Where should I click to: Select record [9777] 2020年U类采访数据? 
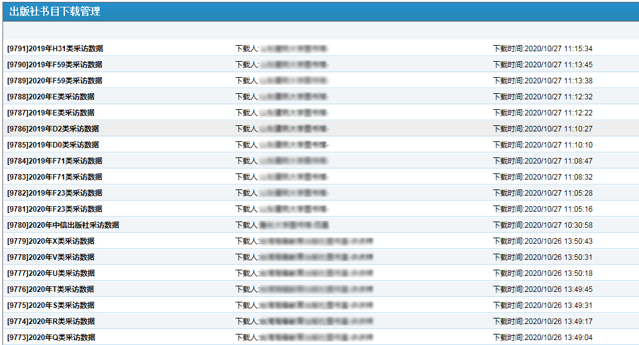tap(51, 273)
